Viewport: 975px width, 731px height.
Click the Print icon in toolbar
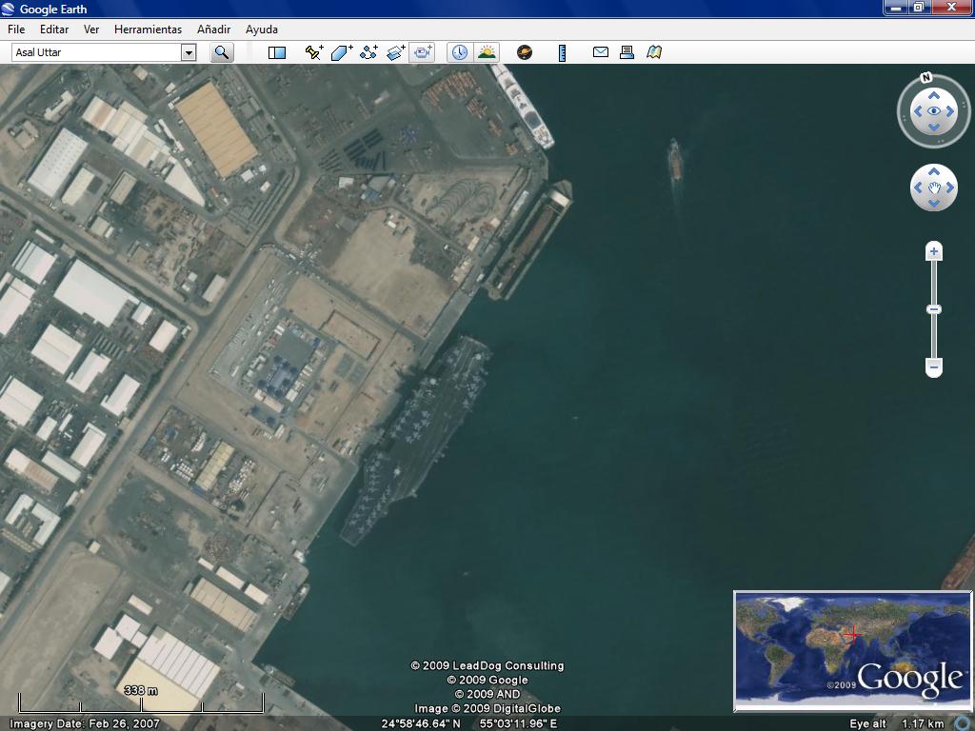point(627,52)
